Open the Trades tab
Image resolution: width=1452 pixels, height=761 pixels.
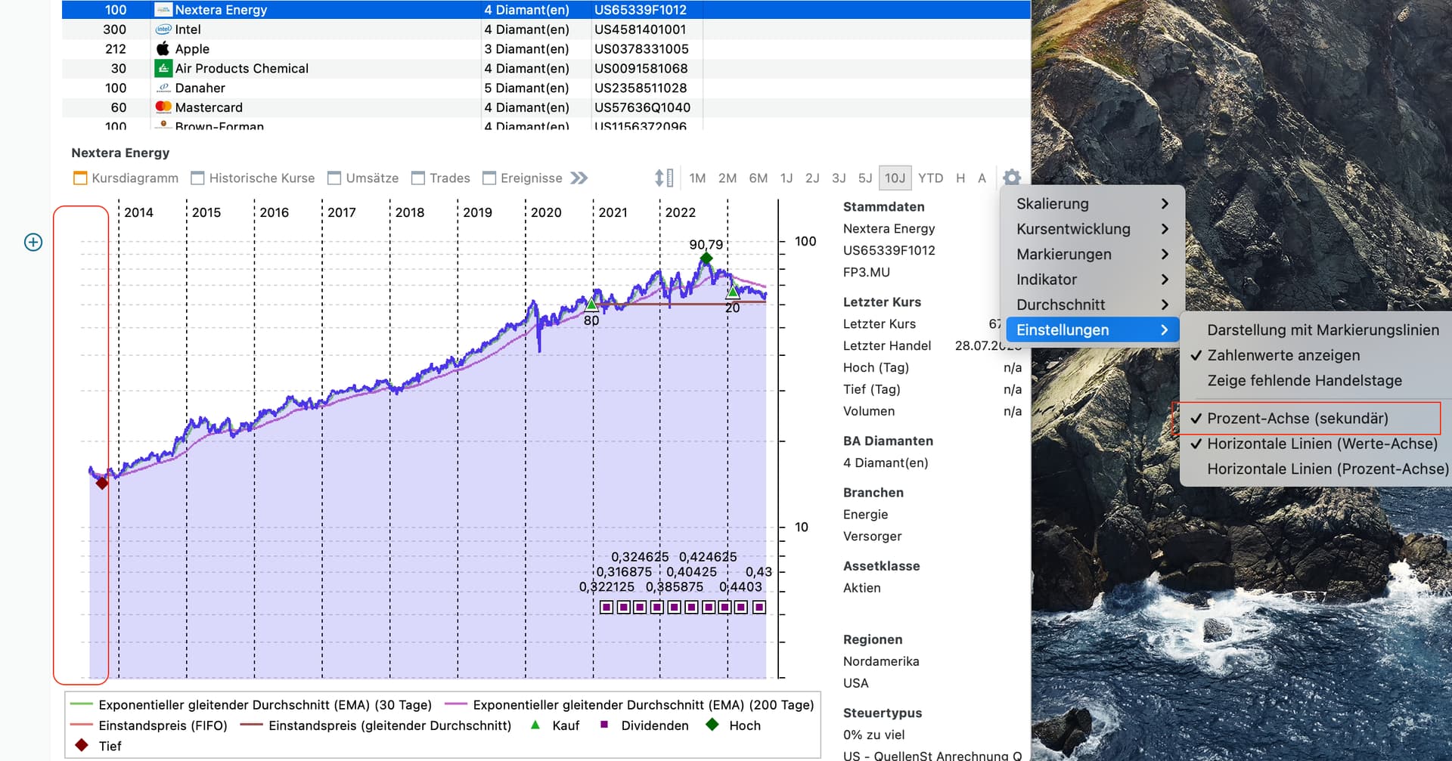click(x=441, y=178)
